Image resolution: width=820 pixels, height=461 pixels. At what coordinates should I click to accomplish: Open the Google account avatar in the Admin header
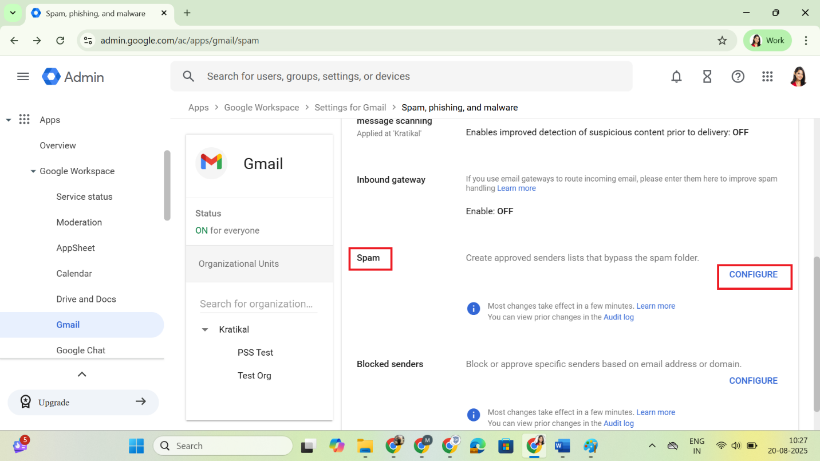point(798,76)
